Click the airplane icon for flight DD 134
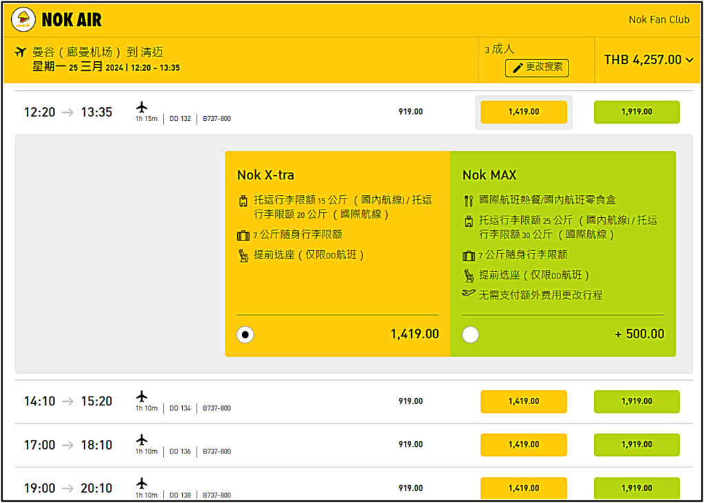This screenshot has width=704, height=503. [142, 396]
